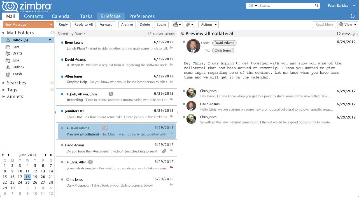Mark Brent Lewis' message as read via blue dot
Image resolution: width=359 pixels, height=197 pixels.
62,42
